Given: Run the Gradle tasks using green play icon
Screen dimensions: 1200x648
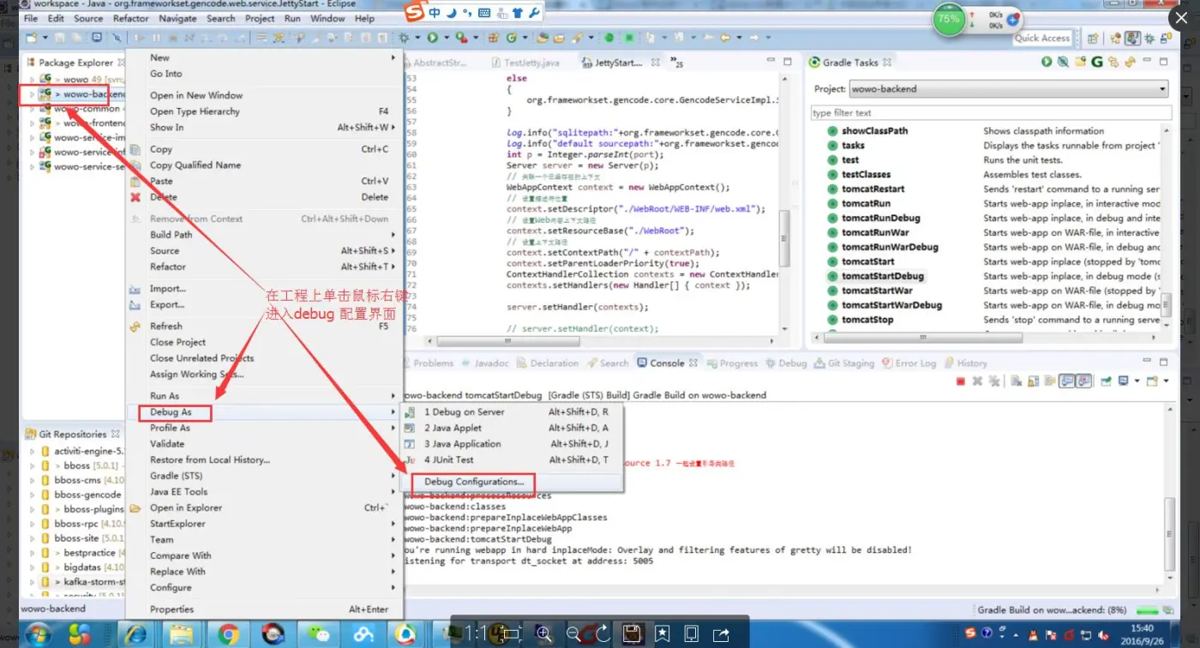Looking at the screenshot, I should point(1047,62).
